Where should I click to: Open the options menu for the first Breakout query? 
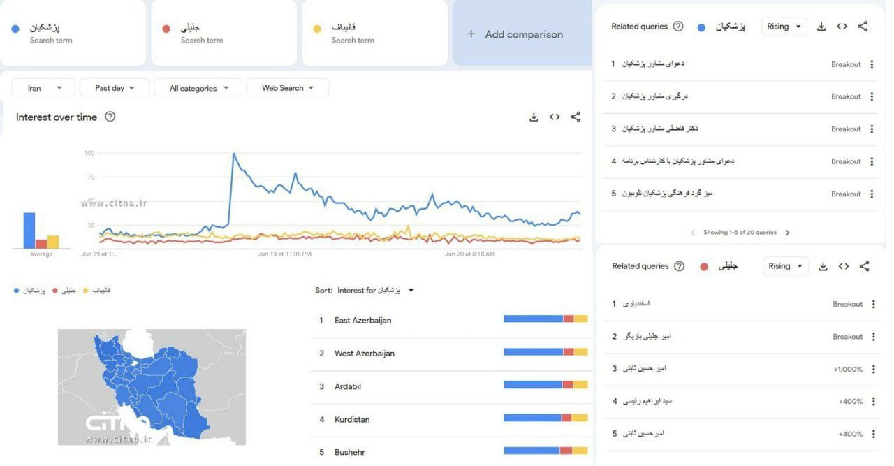coord(871,64)
